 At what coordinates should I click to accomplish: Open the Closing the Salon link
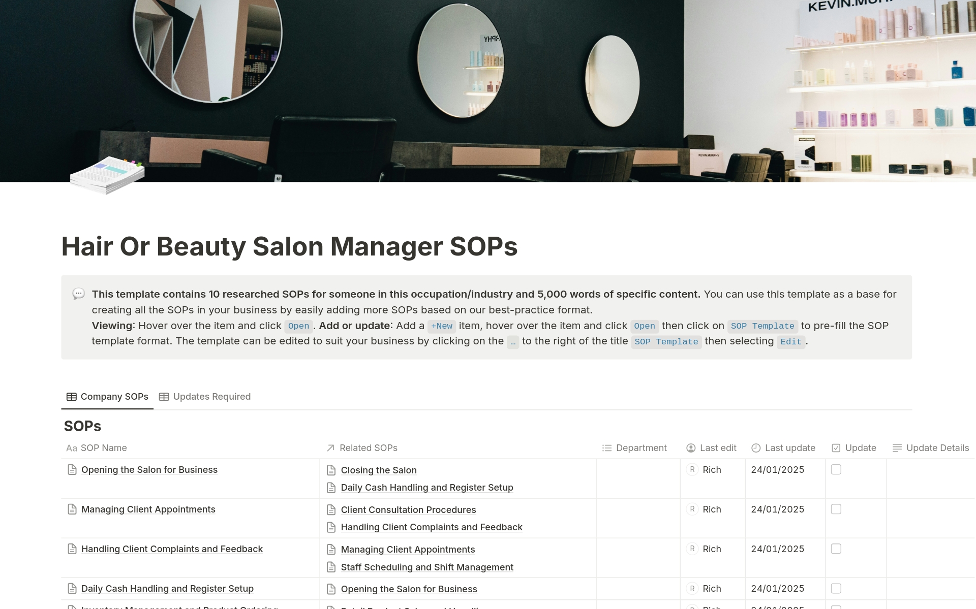click(x=379, y=470)
